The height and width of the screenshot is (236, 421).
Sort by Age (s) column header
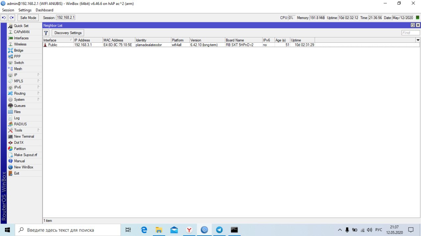(282, 40)
